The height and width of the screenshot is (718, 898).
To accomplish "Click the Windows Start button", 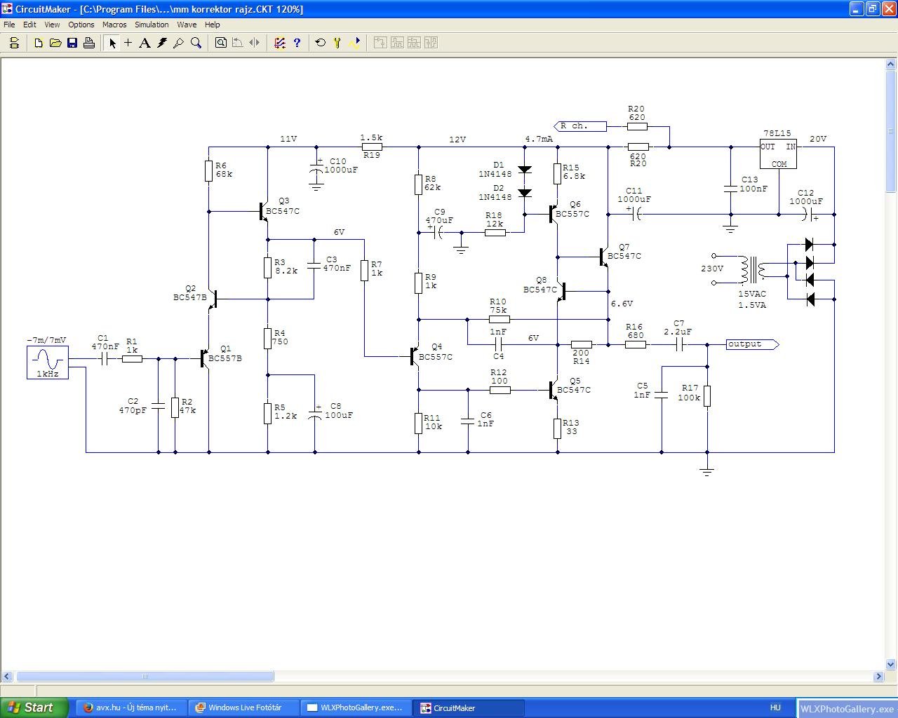I will (x=34, y=707).
